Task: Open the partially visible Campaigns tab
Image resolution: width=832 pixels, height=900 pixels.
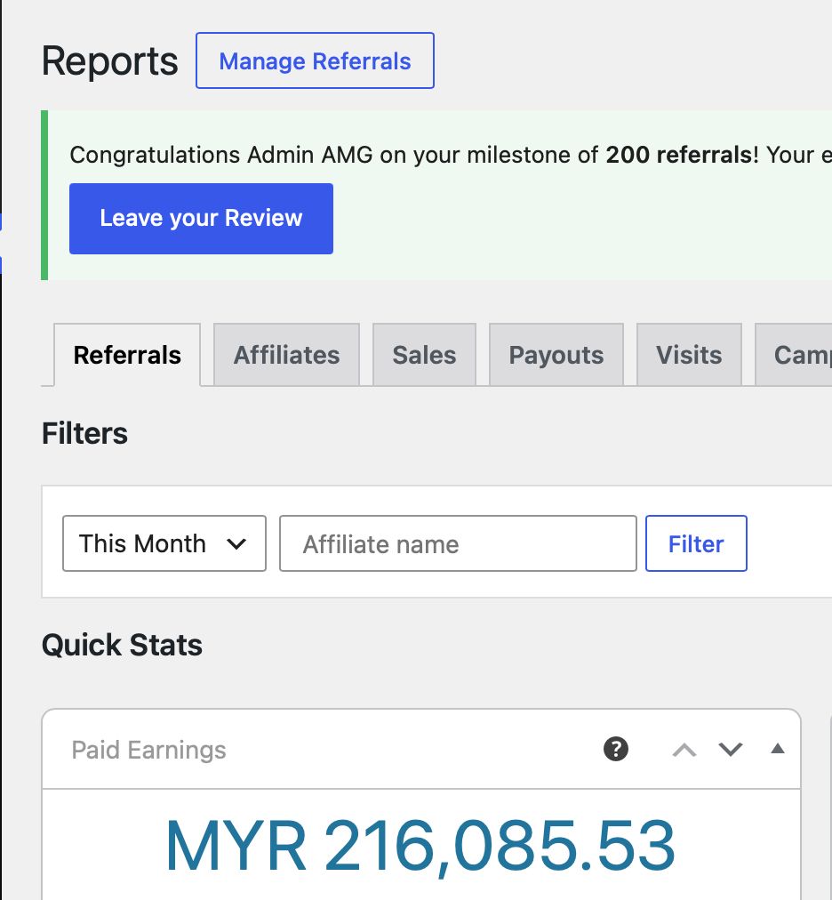Action: 794,355
